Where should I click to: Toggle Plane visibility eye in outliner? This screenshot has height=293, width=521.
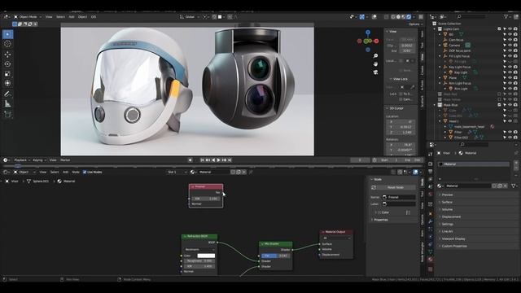(510, 78)
